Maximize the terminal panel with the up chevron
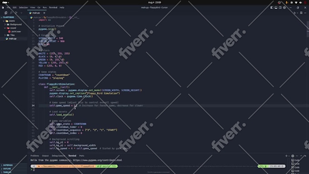 coord(301,156)
